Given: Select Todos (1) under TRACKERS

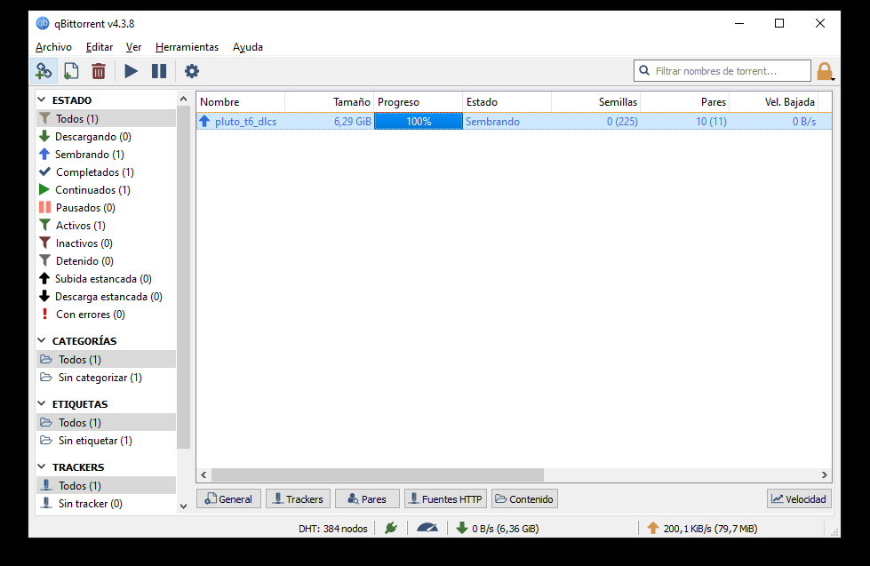Looking at the screenshot, I should click(106, 485).
